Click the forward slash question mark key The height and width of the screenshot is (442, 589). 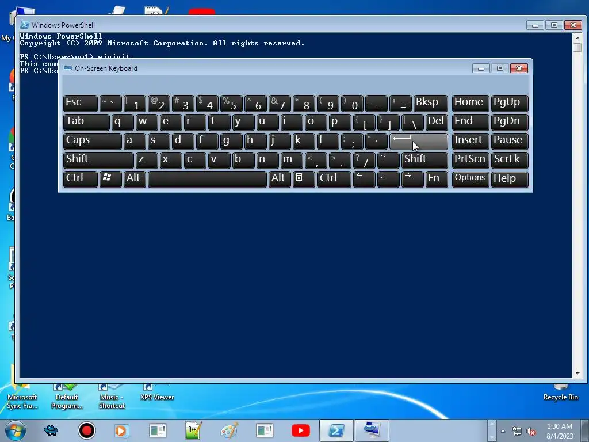point(364,160)
